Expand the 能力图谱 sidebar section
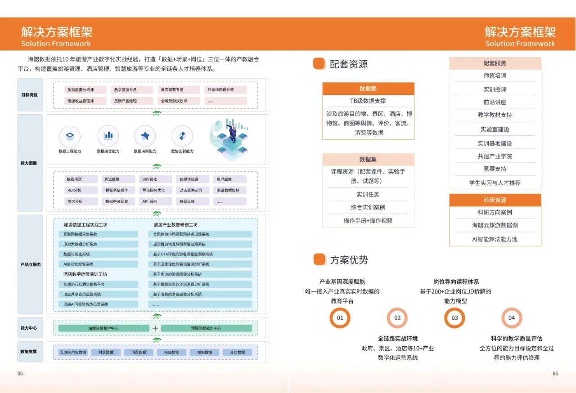 [x=30, y=162]
